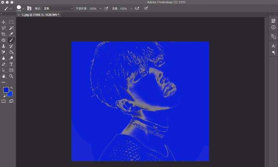Toggle the brush panel button
Screen dimensions: 278x167
tap(29, 9)
